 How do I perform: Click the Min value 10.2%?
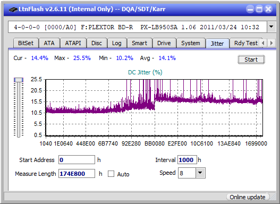pos(125,58)
